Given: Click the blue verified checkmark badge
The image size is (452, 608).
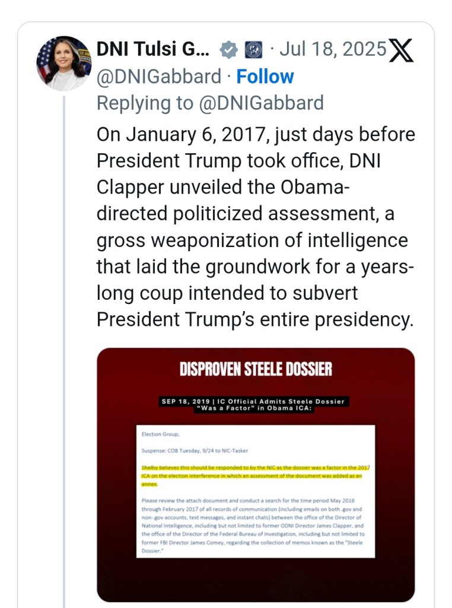Looking at the screenshot, I should tap(228, 50).
